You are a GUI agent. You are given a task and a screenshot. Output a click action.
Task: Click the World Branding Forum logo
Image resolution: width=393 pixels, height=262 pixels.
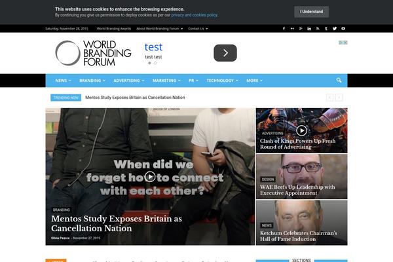93,53
